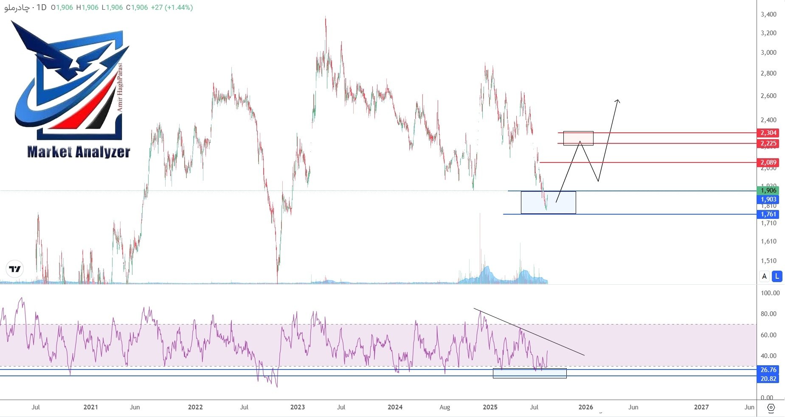Viewport: 785px width, 417px height.
Task: Open symbol search via چادرملو title
Action: pyautogui.click(x=17, y=8)
